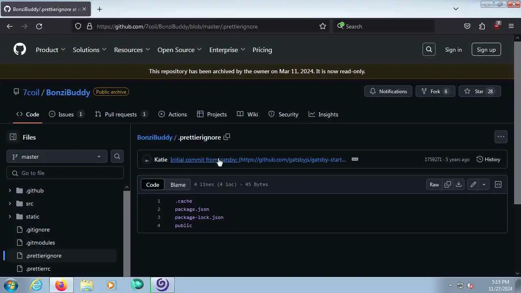Copy file path icon next to .prettierignore
This screenshot has width=521, height=293.
point(227,137)
